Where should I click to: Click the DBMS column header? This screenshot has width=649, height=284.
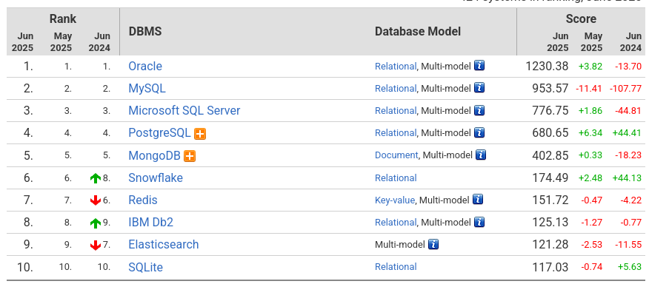click(145, 31)
